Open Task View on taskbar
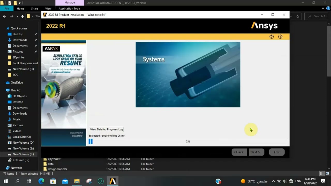The width and height of the screenshot is (331, 186). 29,181
